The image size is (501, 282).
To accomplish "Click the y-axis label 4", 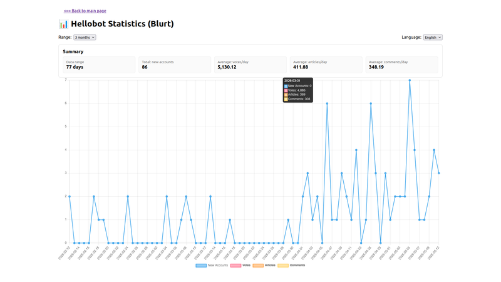I will [66, 150].
